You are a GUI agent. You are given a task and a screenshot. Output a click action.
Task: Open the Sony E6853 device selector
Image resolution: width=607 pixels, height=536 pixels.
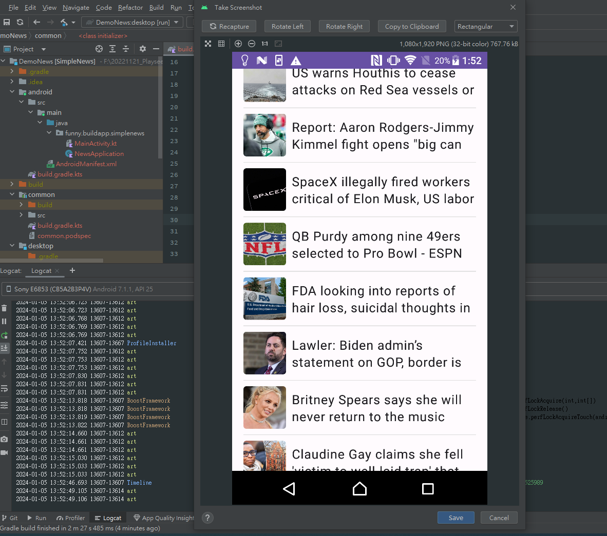coord(99,289)
